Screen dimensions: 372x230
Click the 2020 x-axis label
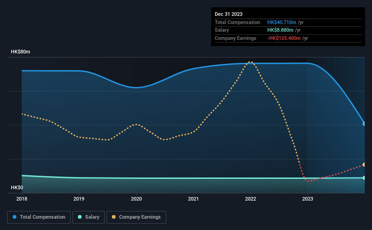(136, 199)
